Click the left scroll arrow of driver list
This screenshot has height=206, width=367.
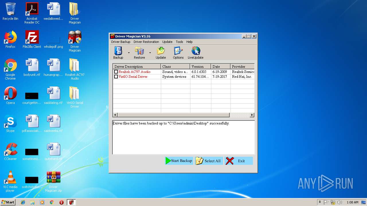pos(115,115)
